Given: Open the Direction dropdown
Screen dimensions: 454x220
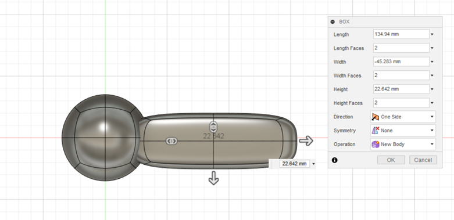Looking at the screenshot, I should (403, 117).
